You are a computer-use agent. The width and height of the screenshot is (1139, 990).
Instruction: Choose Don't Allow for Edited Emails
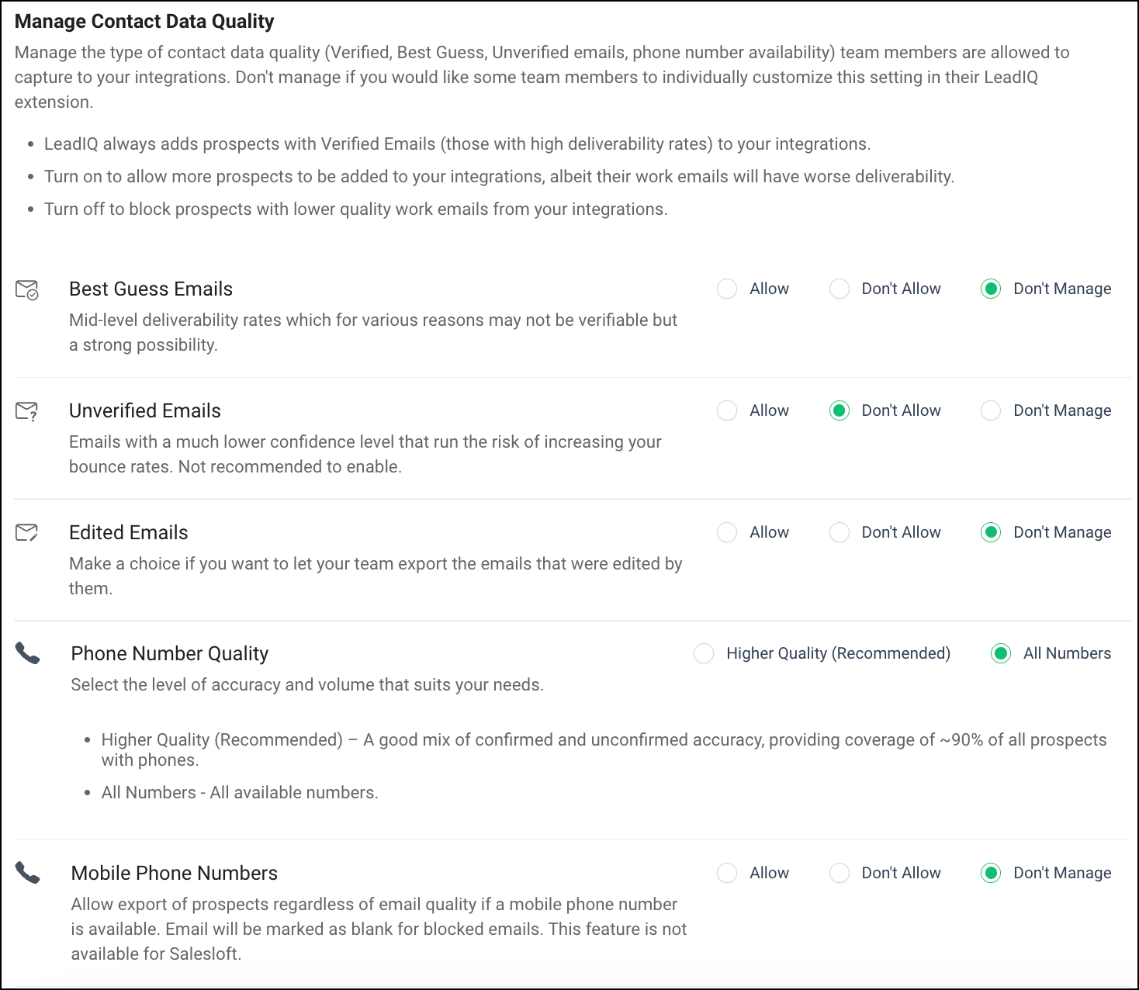[x=840, y=532]
